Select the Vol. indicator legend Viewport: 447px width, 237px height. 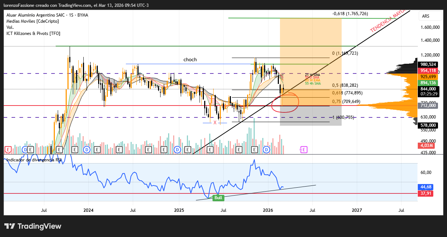coord(10,27)
